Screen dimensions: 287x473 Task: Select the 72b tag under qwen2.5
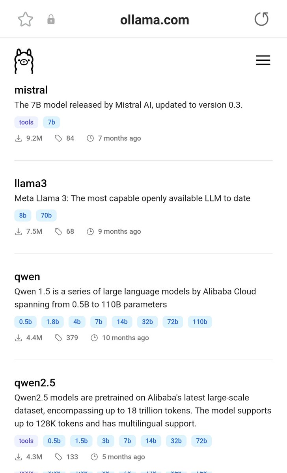(201, 441)
